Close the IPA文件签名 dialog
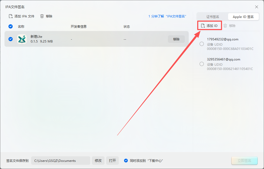Viewport: 264px width, 169px height. pos(257,7)
